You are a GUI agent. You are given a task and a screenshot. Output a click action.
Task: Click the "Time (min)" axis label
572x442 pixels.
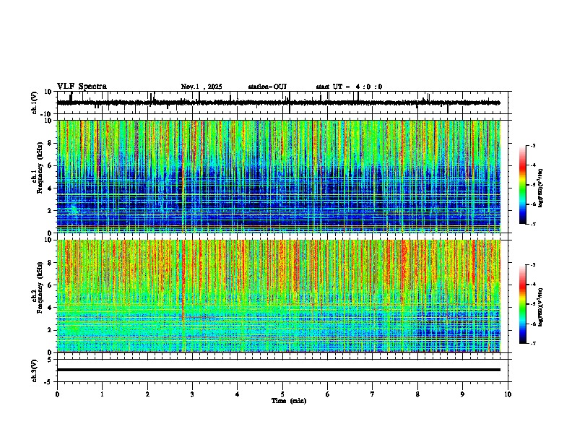coord(289,401)
